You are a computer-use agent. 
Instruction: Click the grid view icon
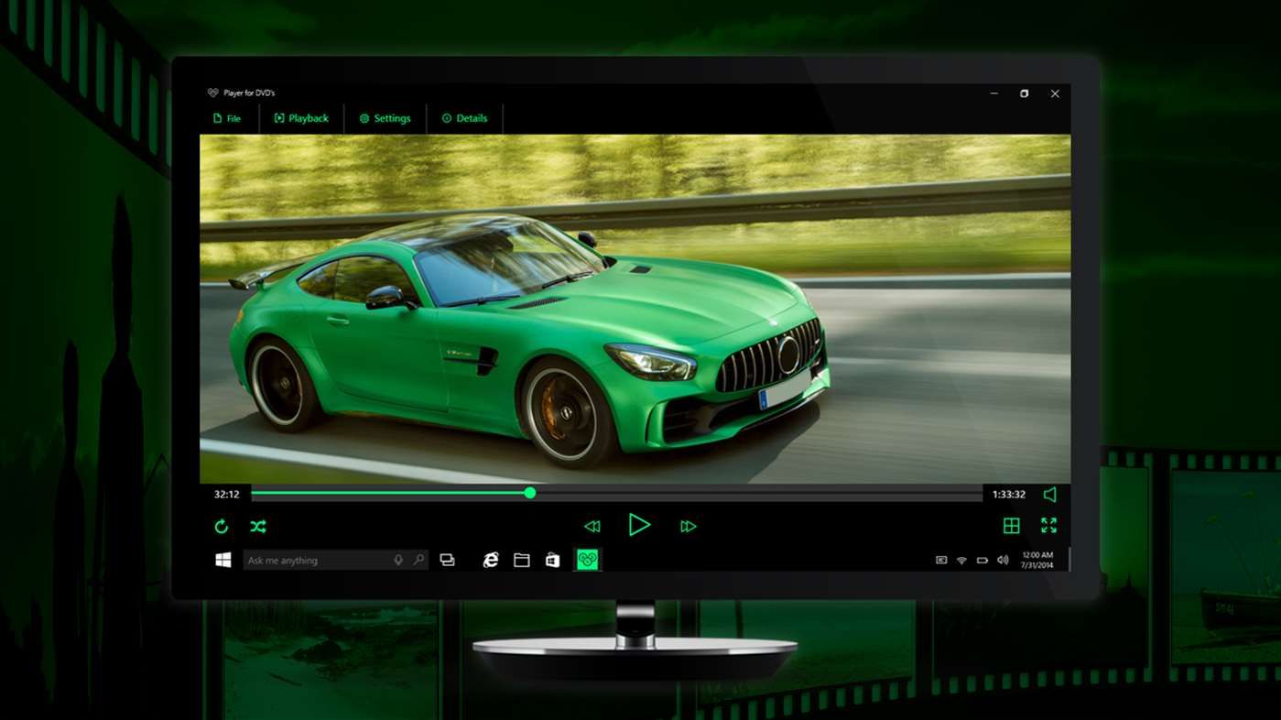[x=1012, y=526]
